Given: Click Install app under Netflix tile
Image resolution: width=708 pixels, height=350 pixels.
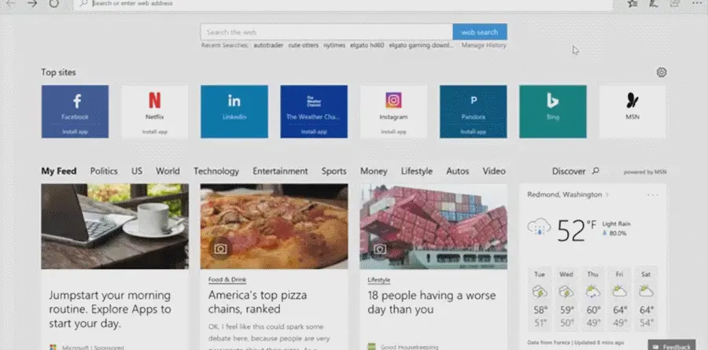Looking at the screenshot, I should point(154,132).
